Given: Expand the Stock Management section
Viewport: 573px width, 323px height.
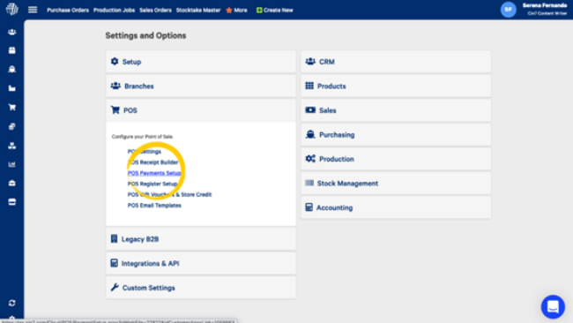Looking at the screenshot, I should (x=396, y=184).
